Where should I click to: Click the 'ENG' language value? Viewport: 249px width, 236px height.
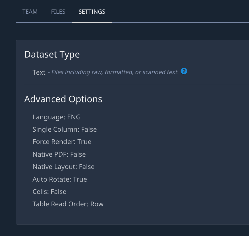pos(74,117)
